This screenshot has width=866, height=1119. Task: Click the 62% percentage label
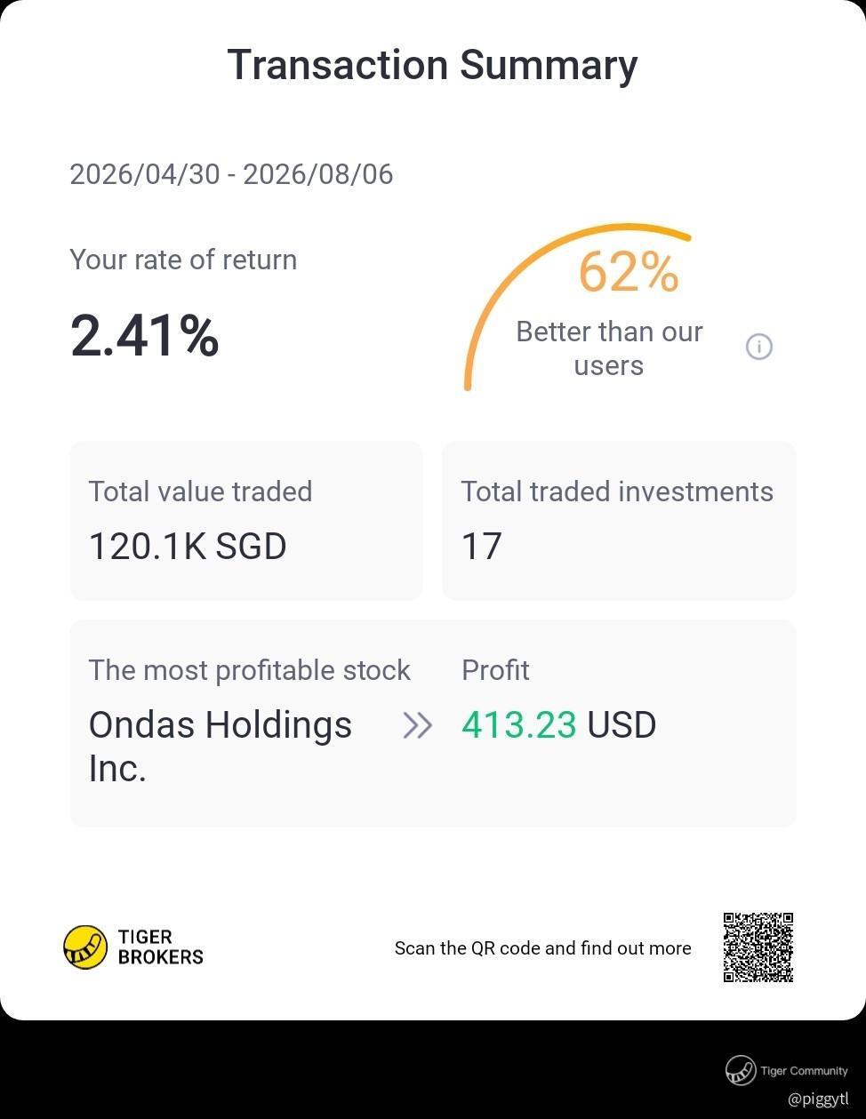pos(629,272)
